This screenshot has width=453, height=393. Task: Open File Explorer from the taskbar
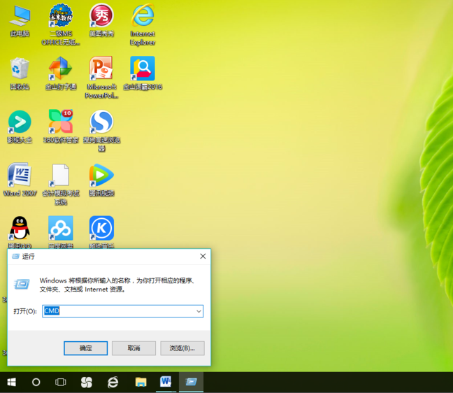pyautogui.click(x=141, y=383)
